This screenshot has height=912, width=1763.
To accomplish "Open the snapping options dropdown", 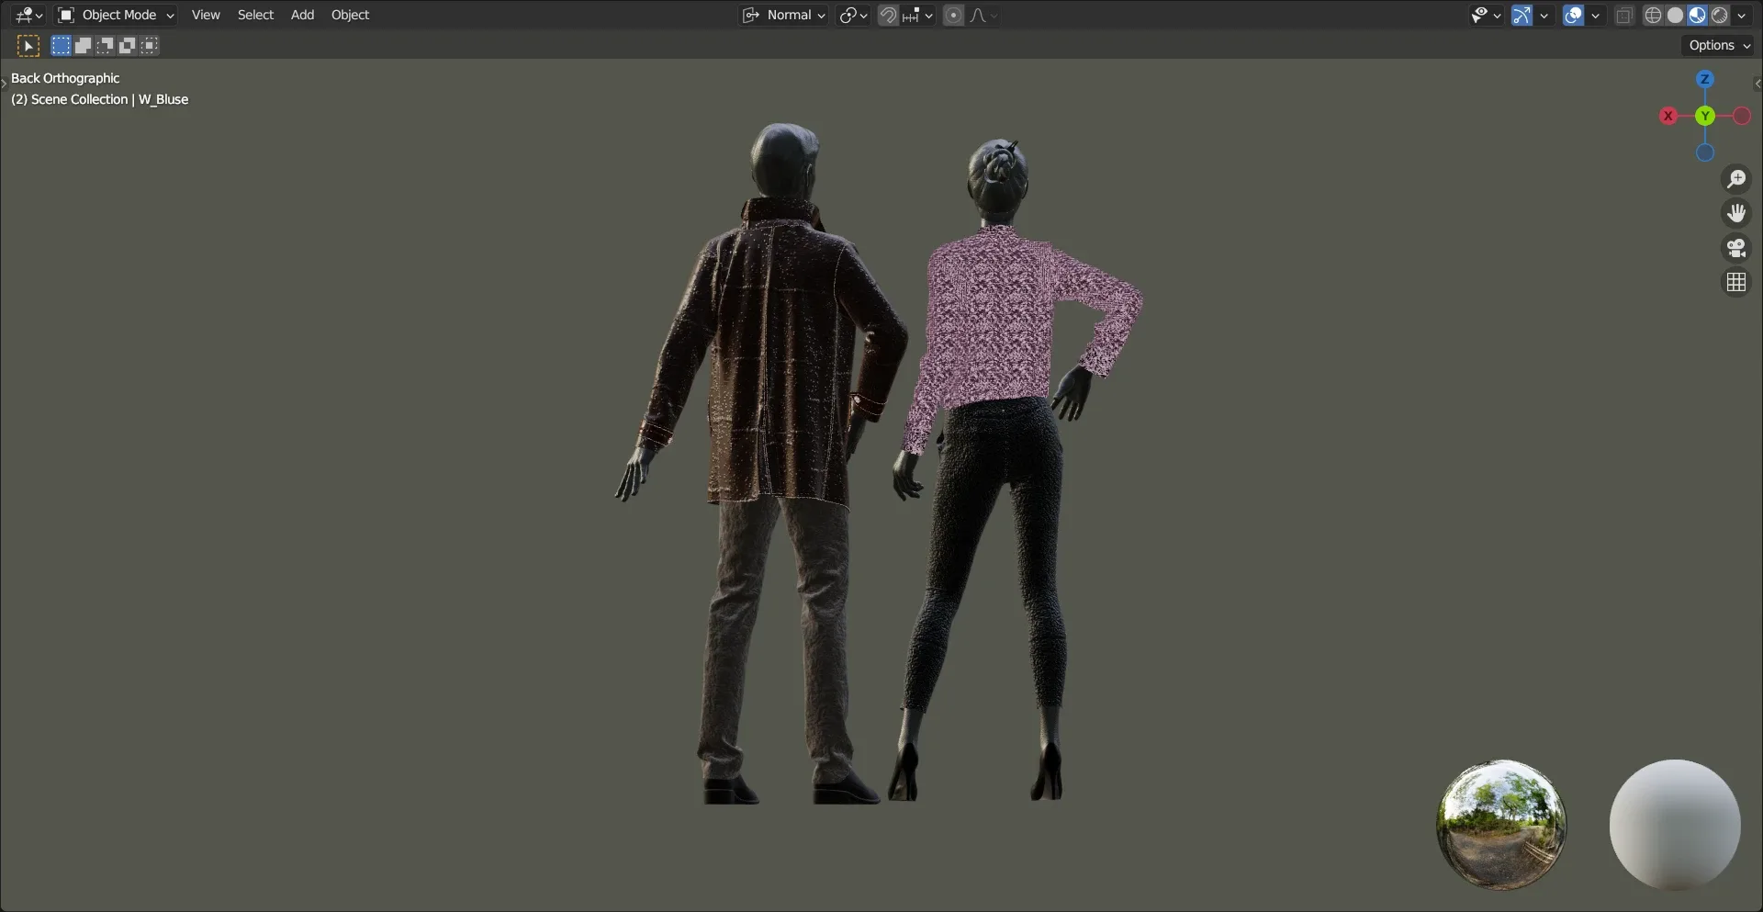I will click(x=917, y=15).
